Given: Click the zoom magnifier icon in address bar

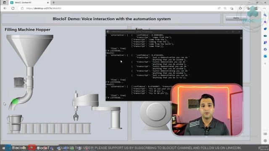Looking at the screenshot, I should 225,8.
